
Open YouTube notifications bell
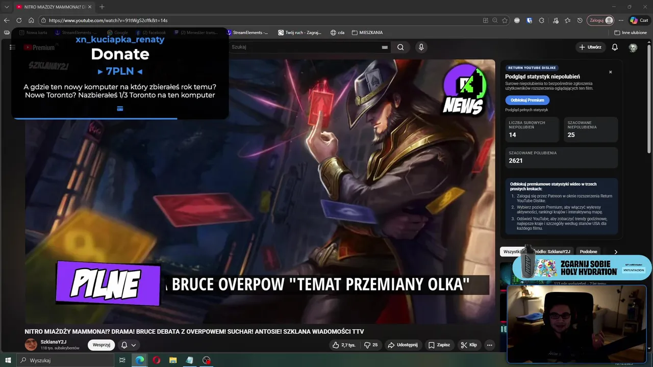[615, 47]
